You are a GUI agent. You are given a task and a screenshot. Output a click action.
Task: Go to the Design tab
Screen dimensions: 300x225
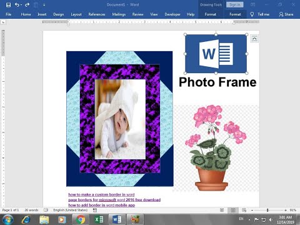point(59,14)
